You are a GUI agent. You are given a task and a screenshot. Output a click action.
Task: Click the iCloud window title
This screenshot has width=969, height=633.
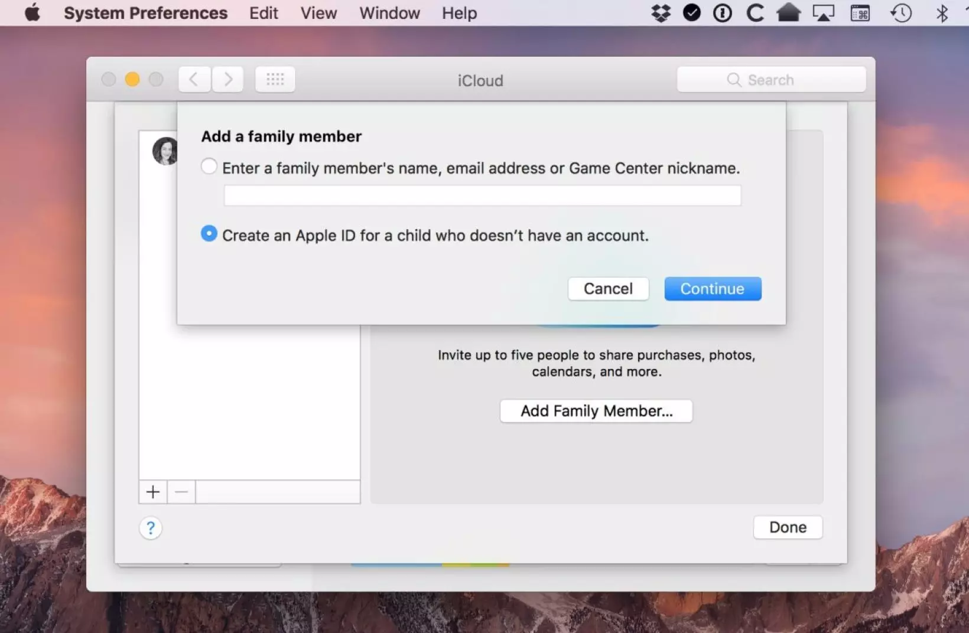480,80
